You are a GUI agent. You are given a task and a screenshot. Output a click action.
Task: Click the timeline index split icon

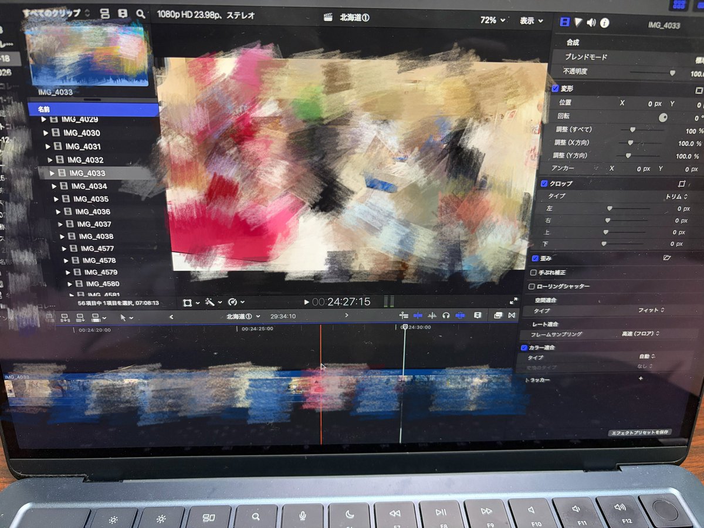[403, 315]
